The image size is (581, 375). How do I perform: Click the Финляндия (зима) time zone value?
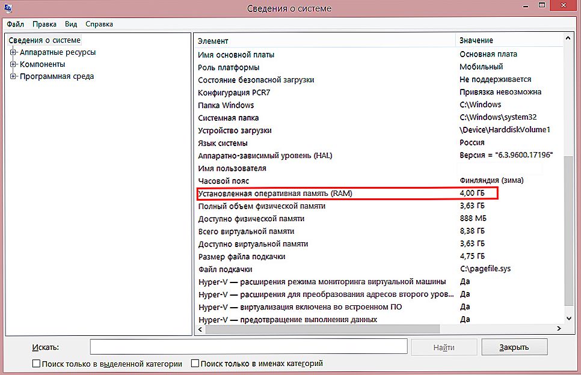[492, 180]
